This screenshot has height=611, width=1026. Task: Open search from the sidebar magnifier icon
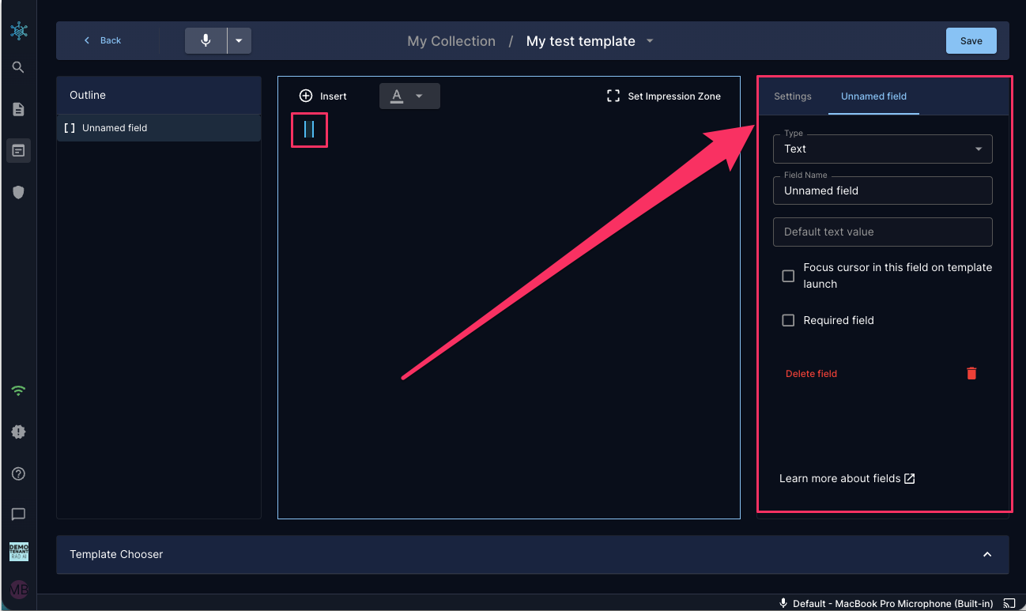click(18, 67)
